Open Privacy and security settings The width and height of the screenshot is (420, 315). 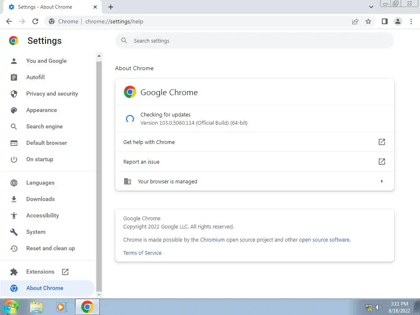click(x=52, y=94)
